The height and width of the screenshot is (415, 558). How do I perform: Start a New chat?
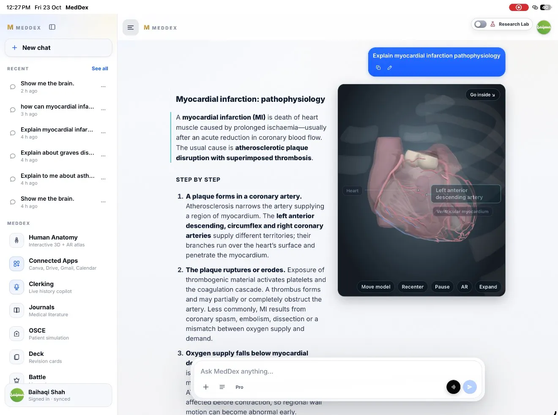click(x=58, y=48)
